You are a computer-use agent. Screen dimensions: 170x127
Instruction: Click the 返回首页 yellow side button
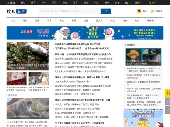tap(168, 93)
